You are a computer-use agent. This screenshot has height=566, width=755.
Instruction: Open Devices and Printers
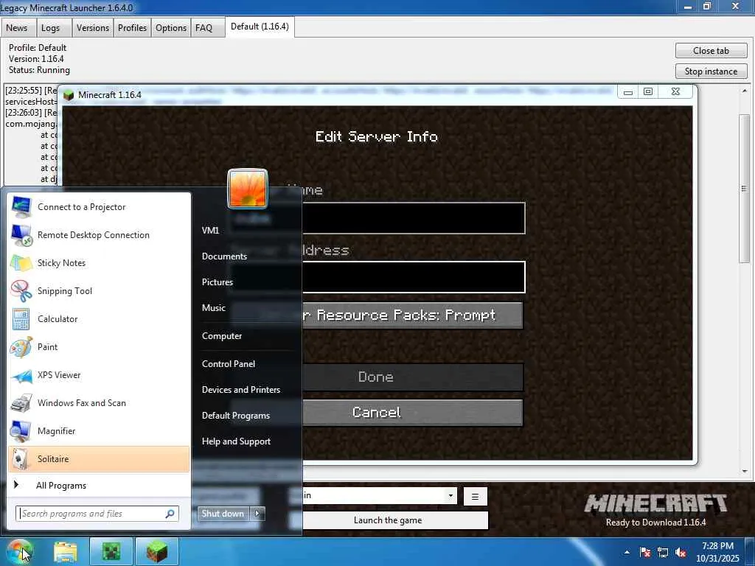click(x=241, y=390)
